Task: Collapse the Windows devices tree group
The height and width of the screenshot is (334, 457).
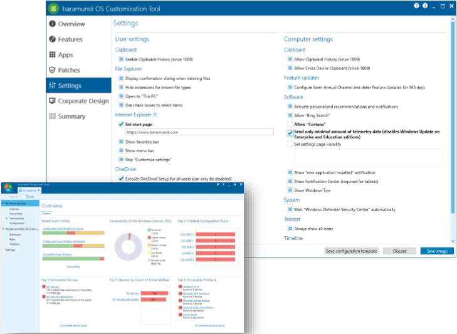Action: 3,204
